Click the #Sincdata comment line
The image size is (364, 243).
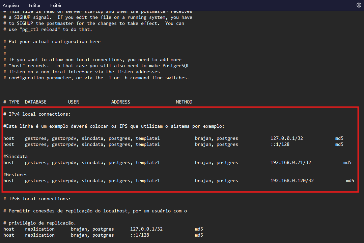[x=16, y=156]
